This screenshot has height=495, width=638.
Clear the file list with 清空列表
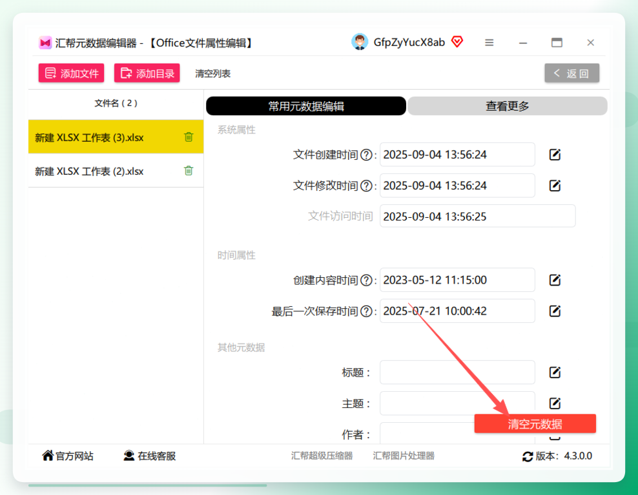pyautogui.click(x=213, y=73)
